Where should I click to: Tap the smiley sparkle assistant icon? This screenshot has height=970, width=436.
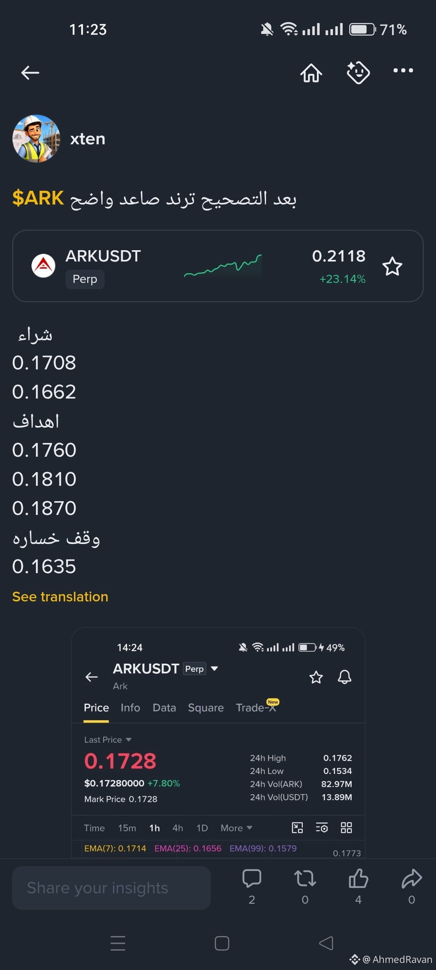click(x=358, y=73)
